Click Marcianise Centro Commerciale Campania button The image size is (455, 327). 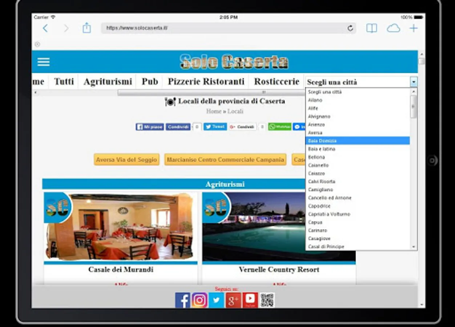click(225, 160)
